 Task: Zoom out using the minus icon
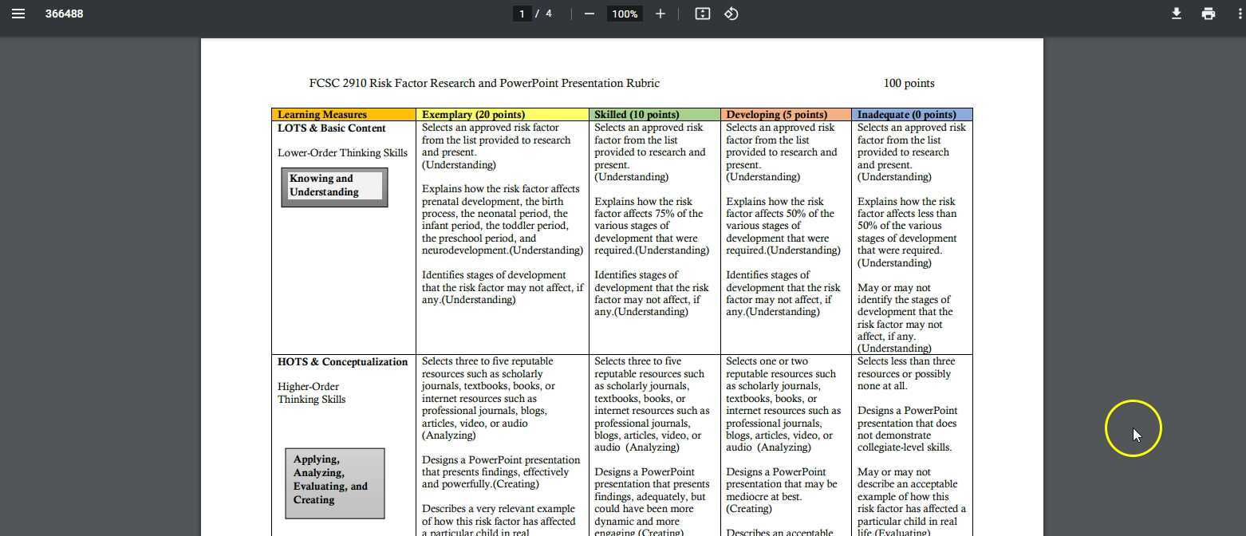(589, 14)
